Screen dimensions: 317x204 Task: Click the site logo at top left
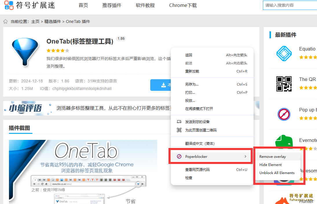pos(30,5)
